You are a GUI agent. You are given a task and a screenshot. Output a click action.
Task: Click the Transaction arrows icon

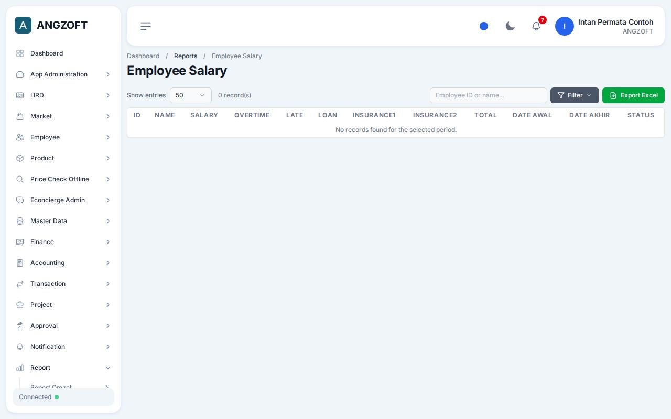[20, 284]
